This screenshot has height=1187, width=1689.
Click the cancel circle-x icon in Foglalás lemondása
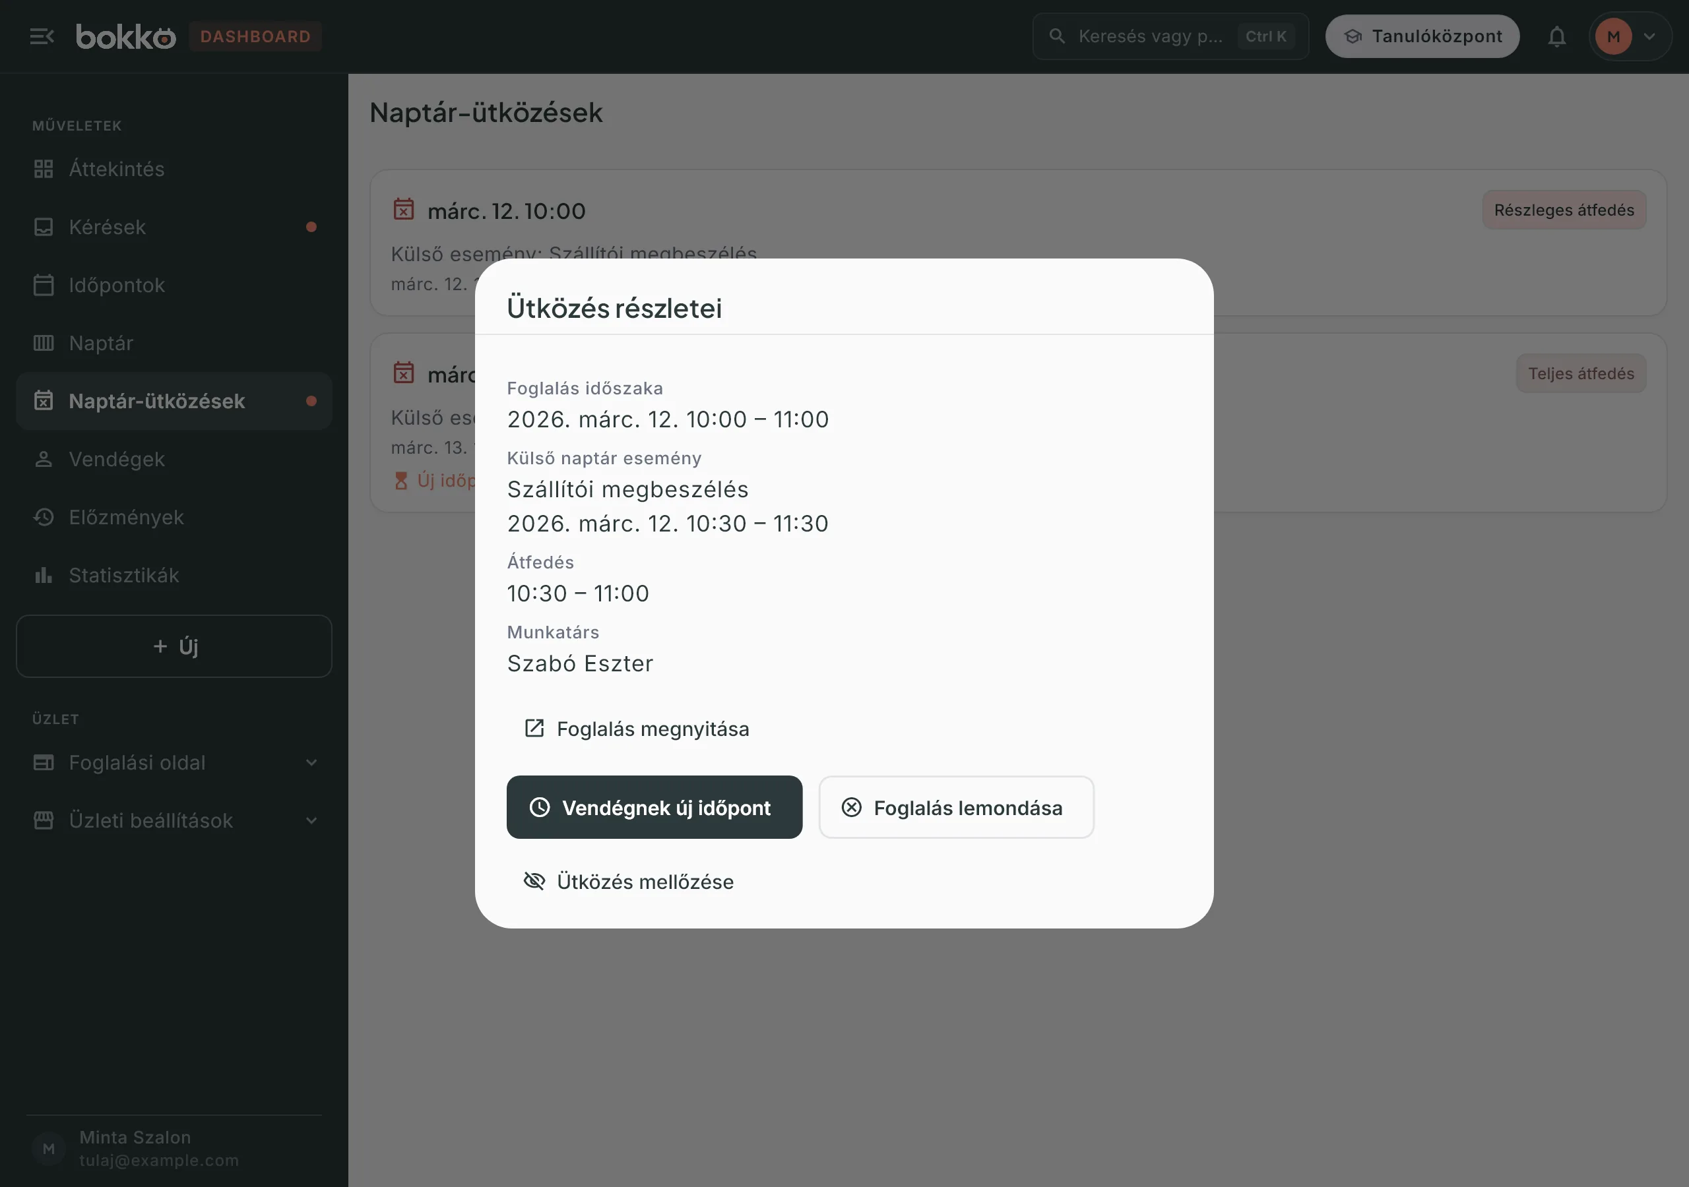(x=851, y=808)
